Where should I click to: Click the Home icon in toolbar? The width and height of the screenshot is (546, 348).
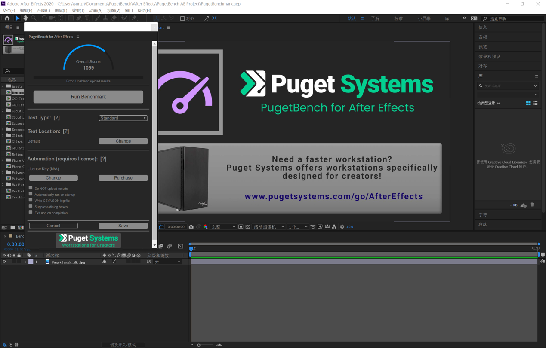coord(7,18)
